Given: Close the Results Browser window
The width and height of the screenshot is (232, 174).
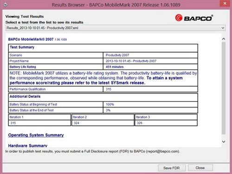Looking at the screenshot, I should tap(225, 3).
